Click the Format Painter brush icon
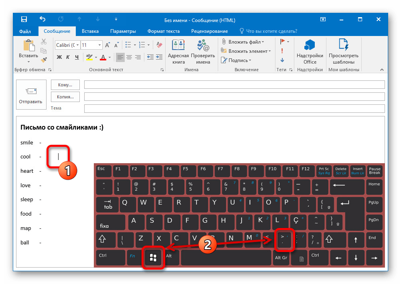Screen dimensions: 401x284 tap(44, 59)
